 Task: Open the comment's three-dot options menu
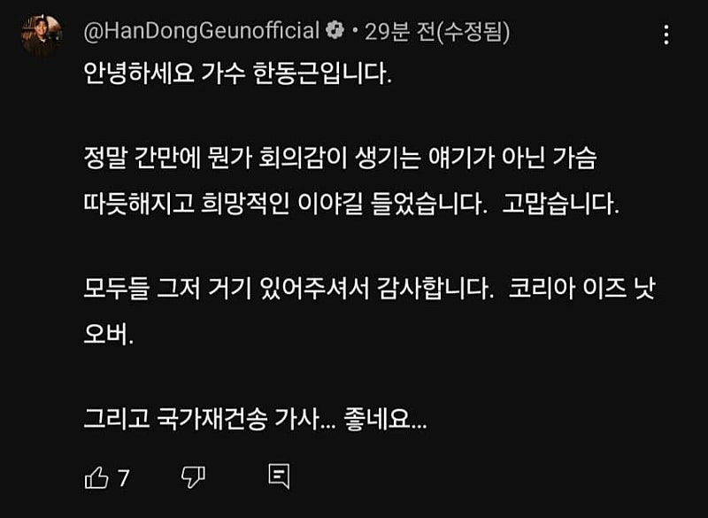667,35
